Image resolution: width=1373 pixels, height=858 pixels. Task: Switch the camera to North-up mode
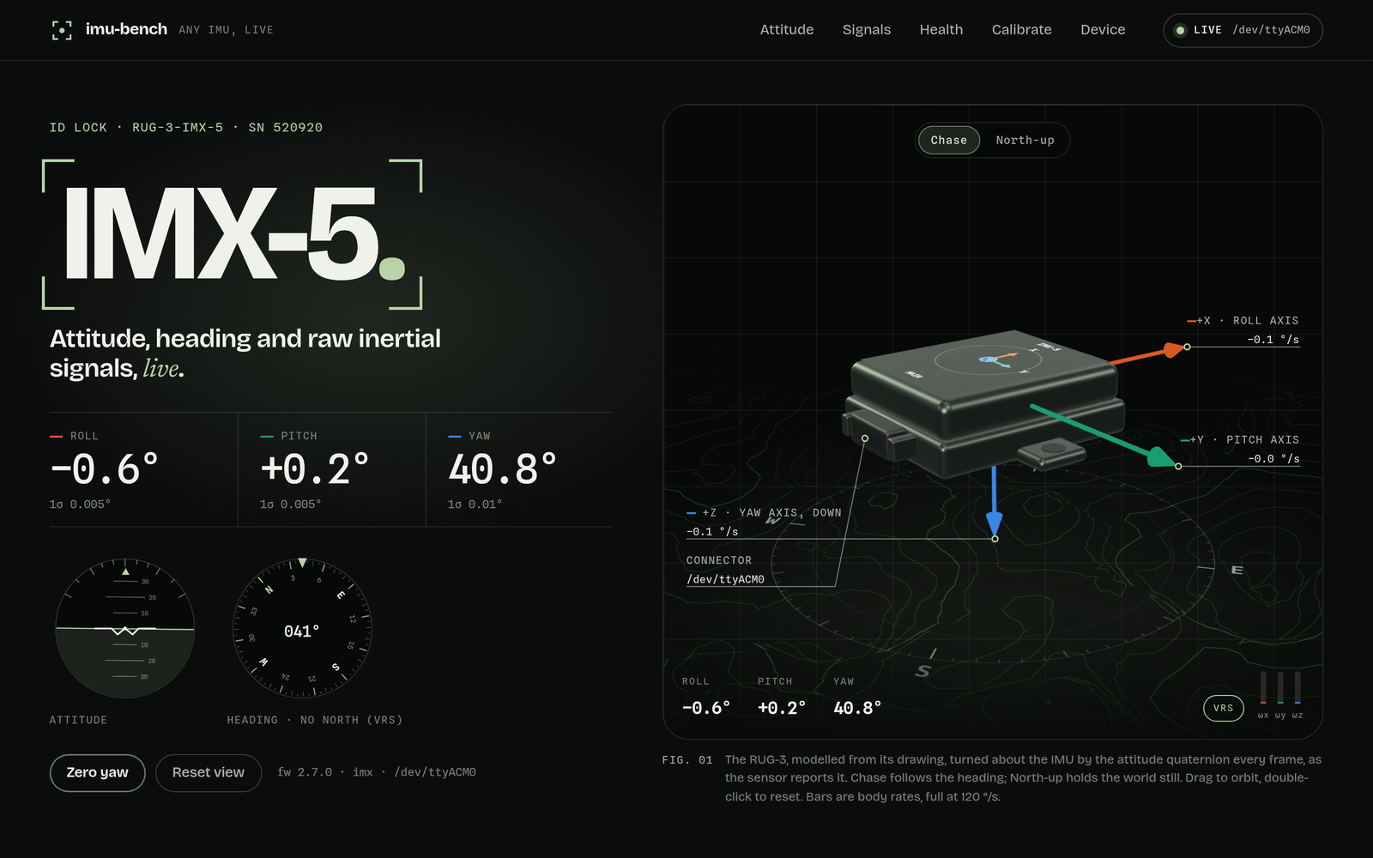pos(1025,140)
